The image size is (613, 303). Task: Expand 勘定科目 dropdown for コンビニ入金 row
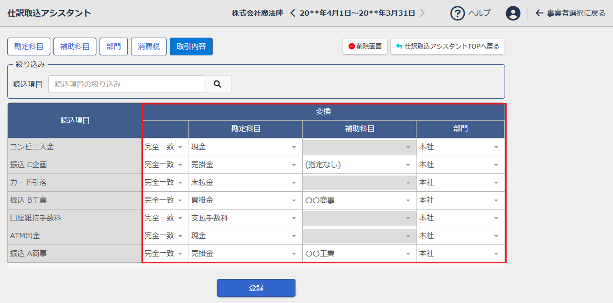click(245, 147)
